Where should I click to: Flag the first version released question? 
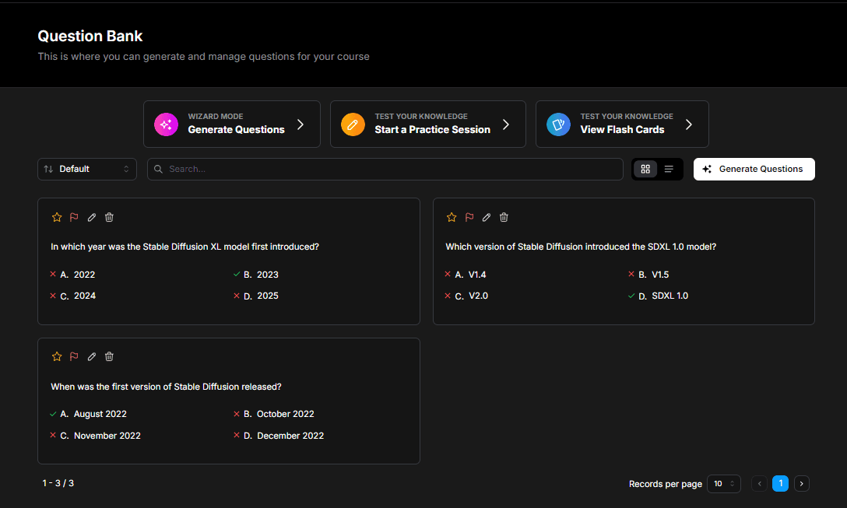74,356
